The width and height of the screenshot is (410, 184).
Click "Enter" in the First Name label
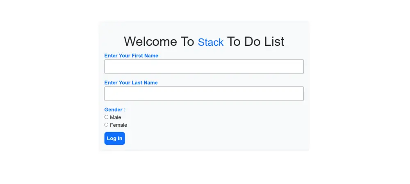point(111,56)
